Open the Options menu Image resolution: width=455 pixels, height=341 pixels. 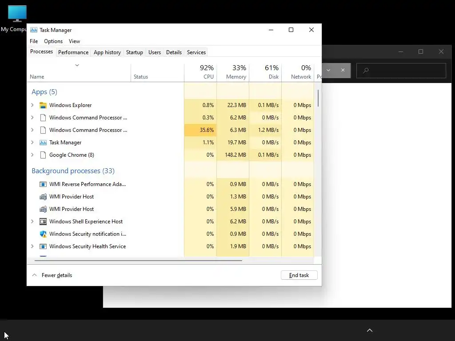click(53, 41)
